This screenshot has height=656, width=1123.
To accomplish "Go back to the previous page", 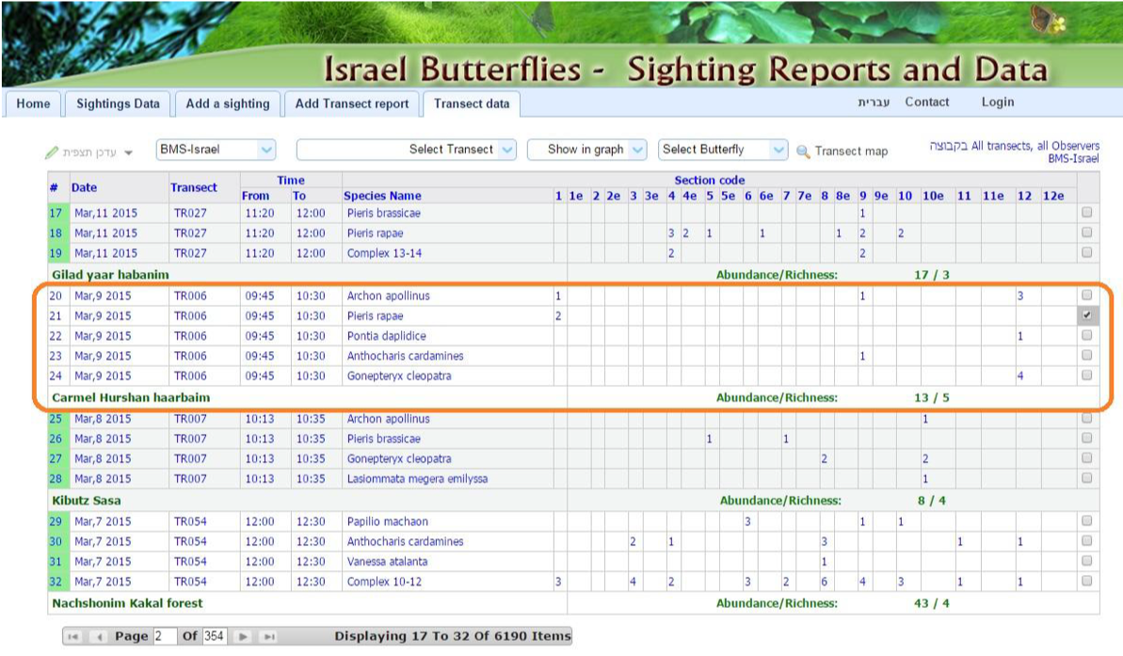I will [97, 635].
